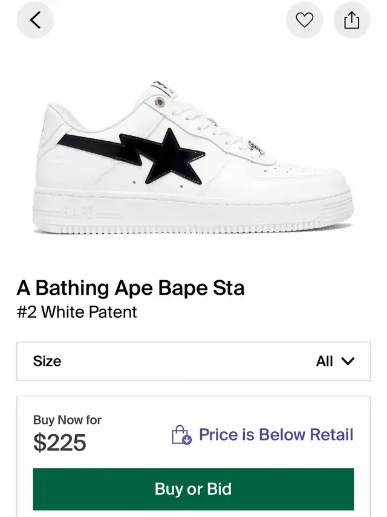Select the "All" size value

point(324,361)
